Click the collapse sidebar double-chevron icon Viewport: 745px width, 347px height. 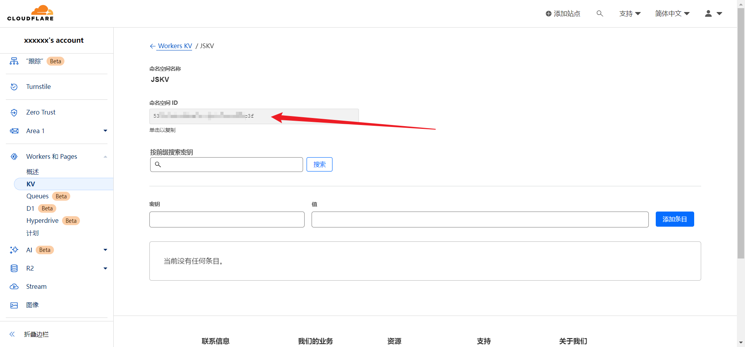coord(12,334)
